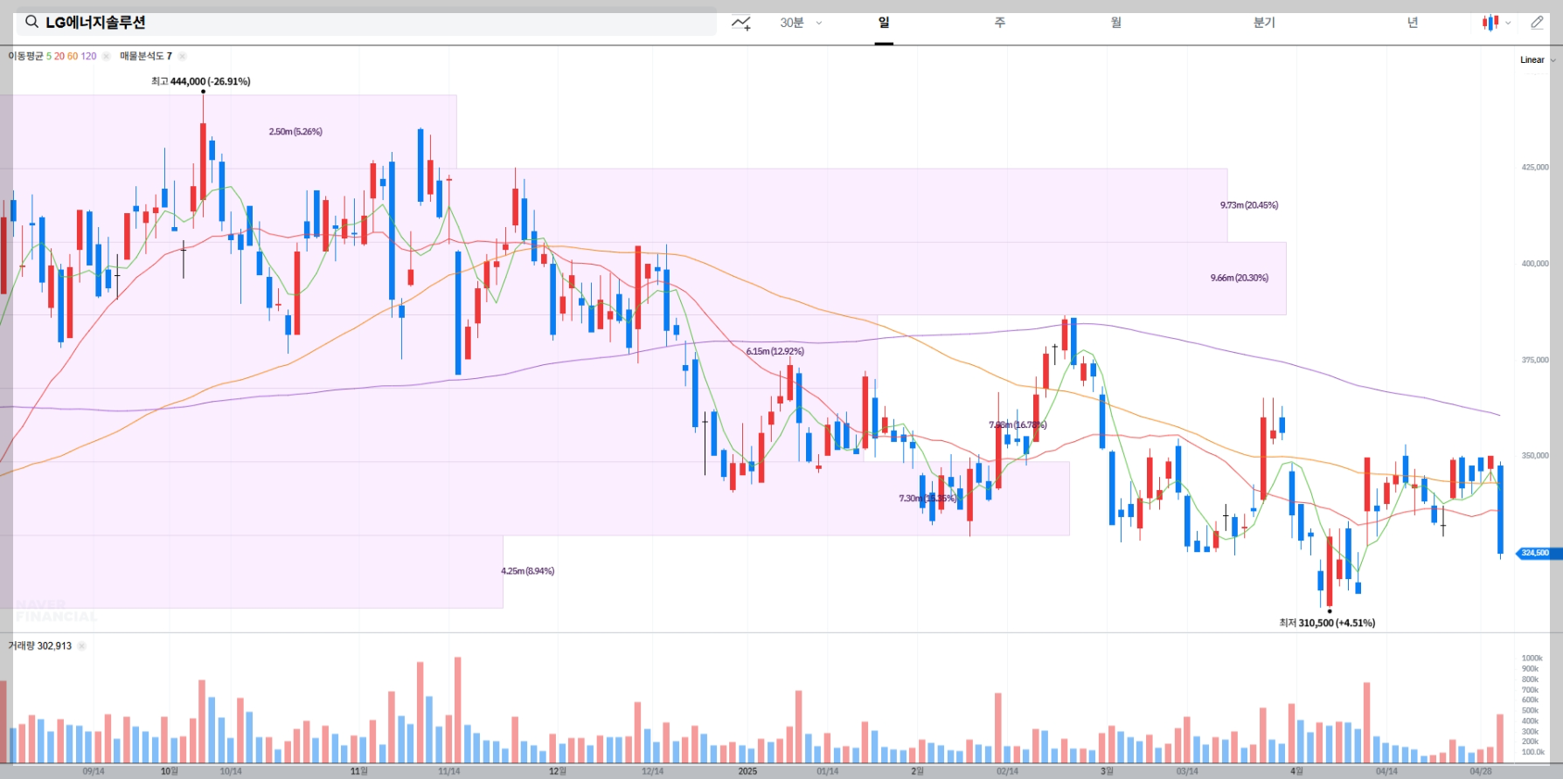Click the 11/14 date axis label
The image size is (1563, 779).
[449, 771]
